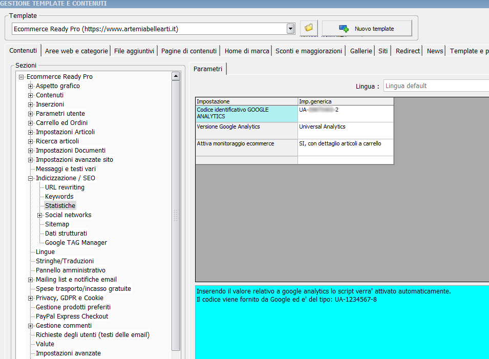Viewport: 489px width, 359px height.
Task: Select the Stringhe/Traduzioni item
Action: (65, 261)
